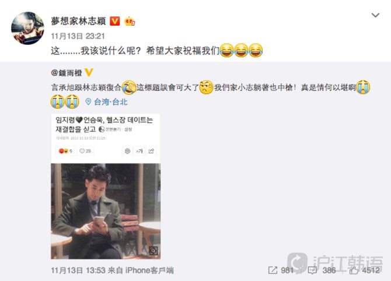The height and width of the screenshot is (281, 391).
Task: Open 夢想家林志穎's profile avatar
Action: (27, 28)
